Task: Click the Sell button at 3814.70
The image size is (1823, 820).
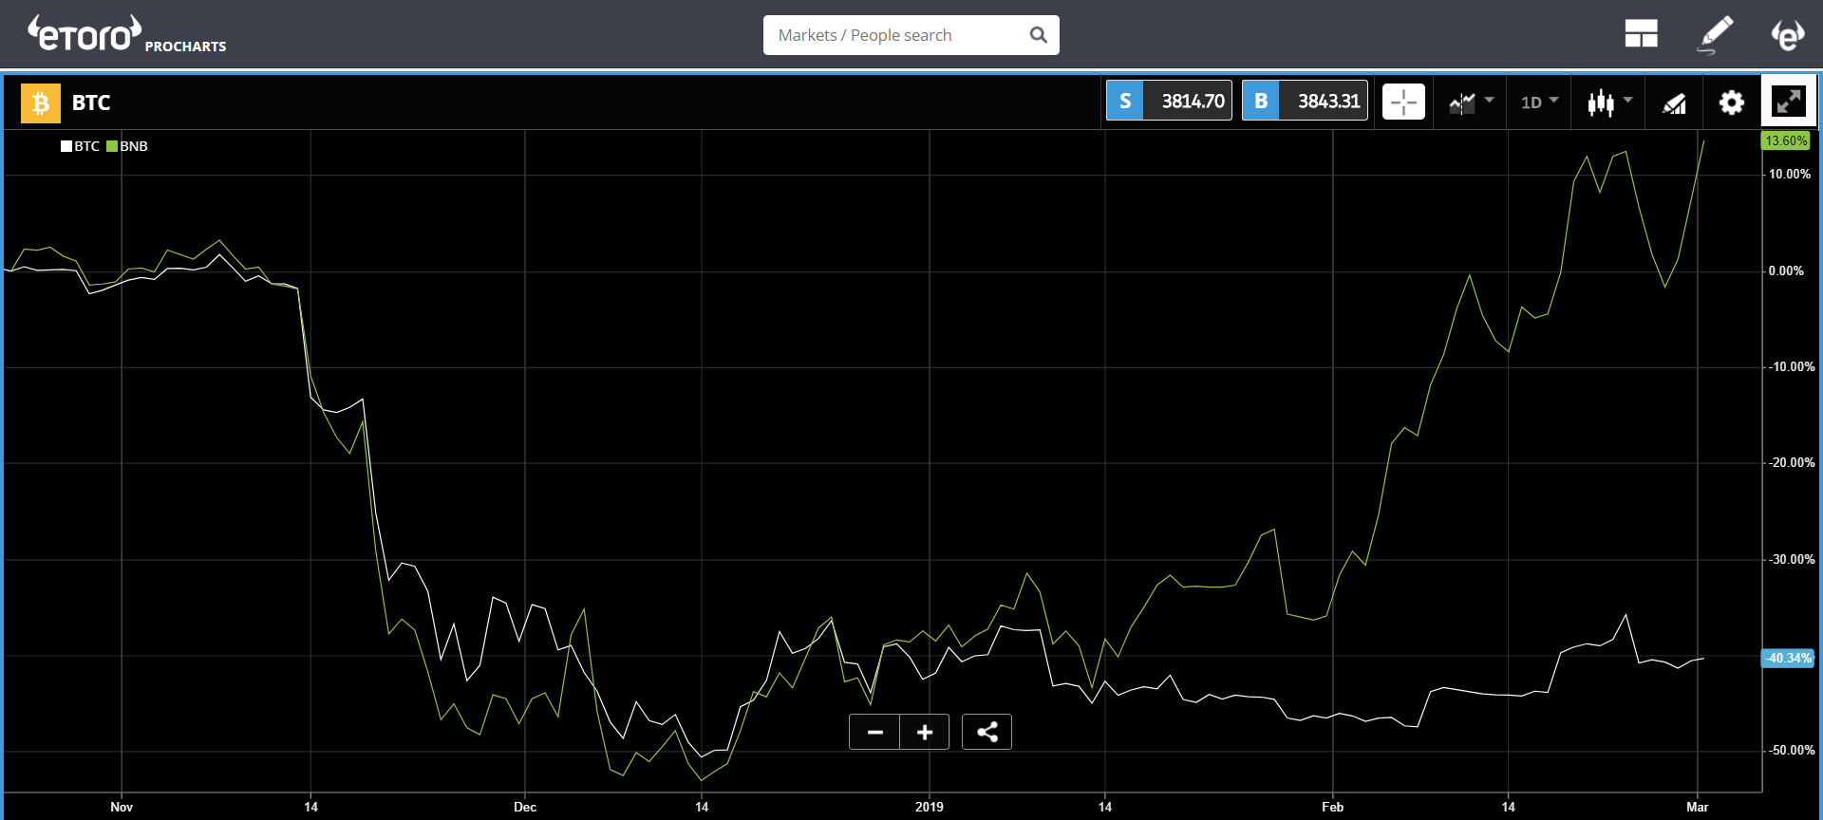Action: pyautogui.click(x=1169, y=101)
